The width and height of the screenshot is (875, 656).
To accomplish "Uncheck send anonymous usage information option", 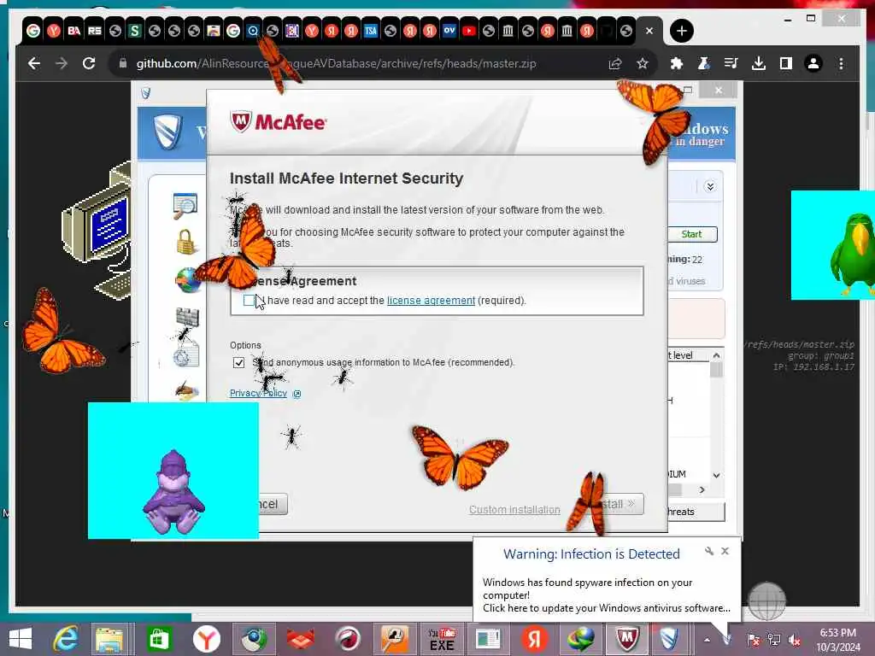I will click(239, 362).
